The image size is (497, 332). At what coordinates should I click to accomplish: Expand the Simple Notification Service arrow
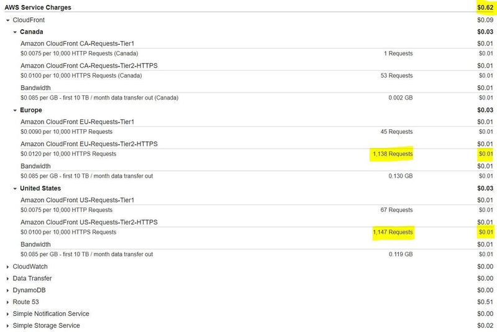(7, 314)
